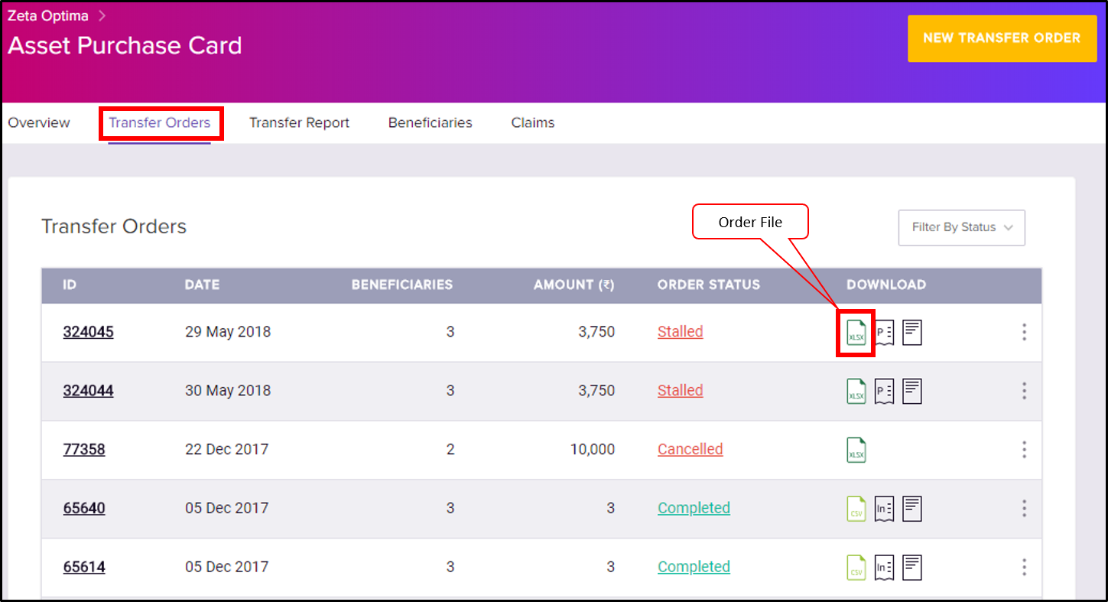
Task: Open the three-dot menu for order 77358
Action: (x=1024, y=450)
